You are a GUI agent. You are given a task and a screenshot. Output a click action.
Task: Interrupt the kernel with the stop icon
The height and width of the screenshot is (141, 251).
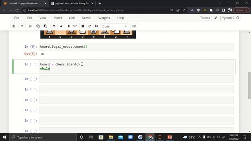(x=83, y=26)
